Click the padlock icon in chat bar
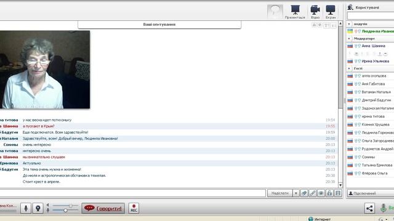Screen dimensions: 394x221 [x=329, y=193]
